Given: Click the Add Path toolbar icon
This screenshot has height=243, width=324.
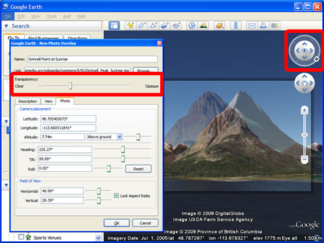Looking at the screenshot, I should tap(153, 26).
